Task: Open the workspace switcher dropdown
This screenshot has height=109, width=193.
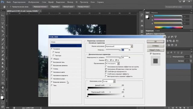Action: pos(178,7)
